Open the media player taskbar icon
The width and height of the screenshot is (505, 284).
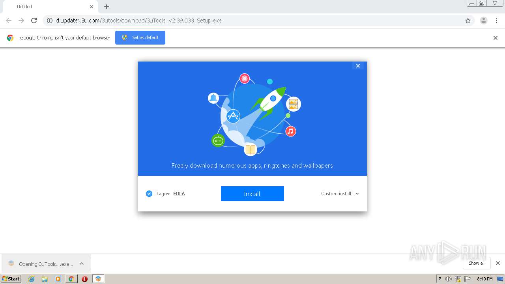pos(58,279)
